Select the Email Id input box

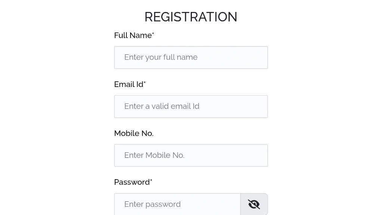point(191,106)
